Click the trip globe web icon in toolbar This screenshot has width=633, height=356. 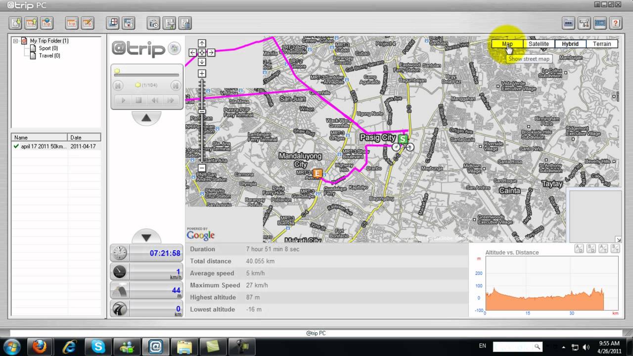[46, 23]
